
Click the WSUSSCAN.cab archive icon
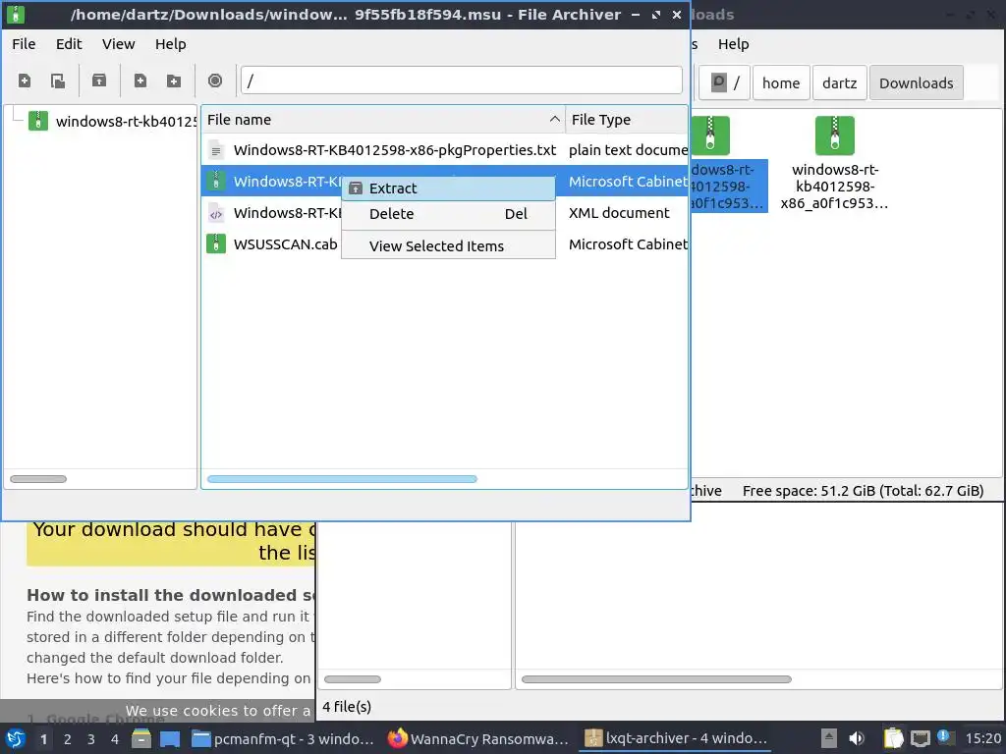pos(216,244)
